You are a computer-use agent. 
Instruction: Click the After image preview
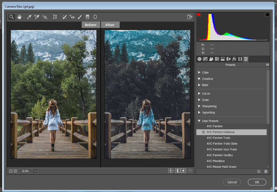tap(148, 94)
